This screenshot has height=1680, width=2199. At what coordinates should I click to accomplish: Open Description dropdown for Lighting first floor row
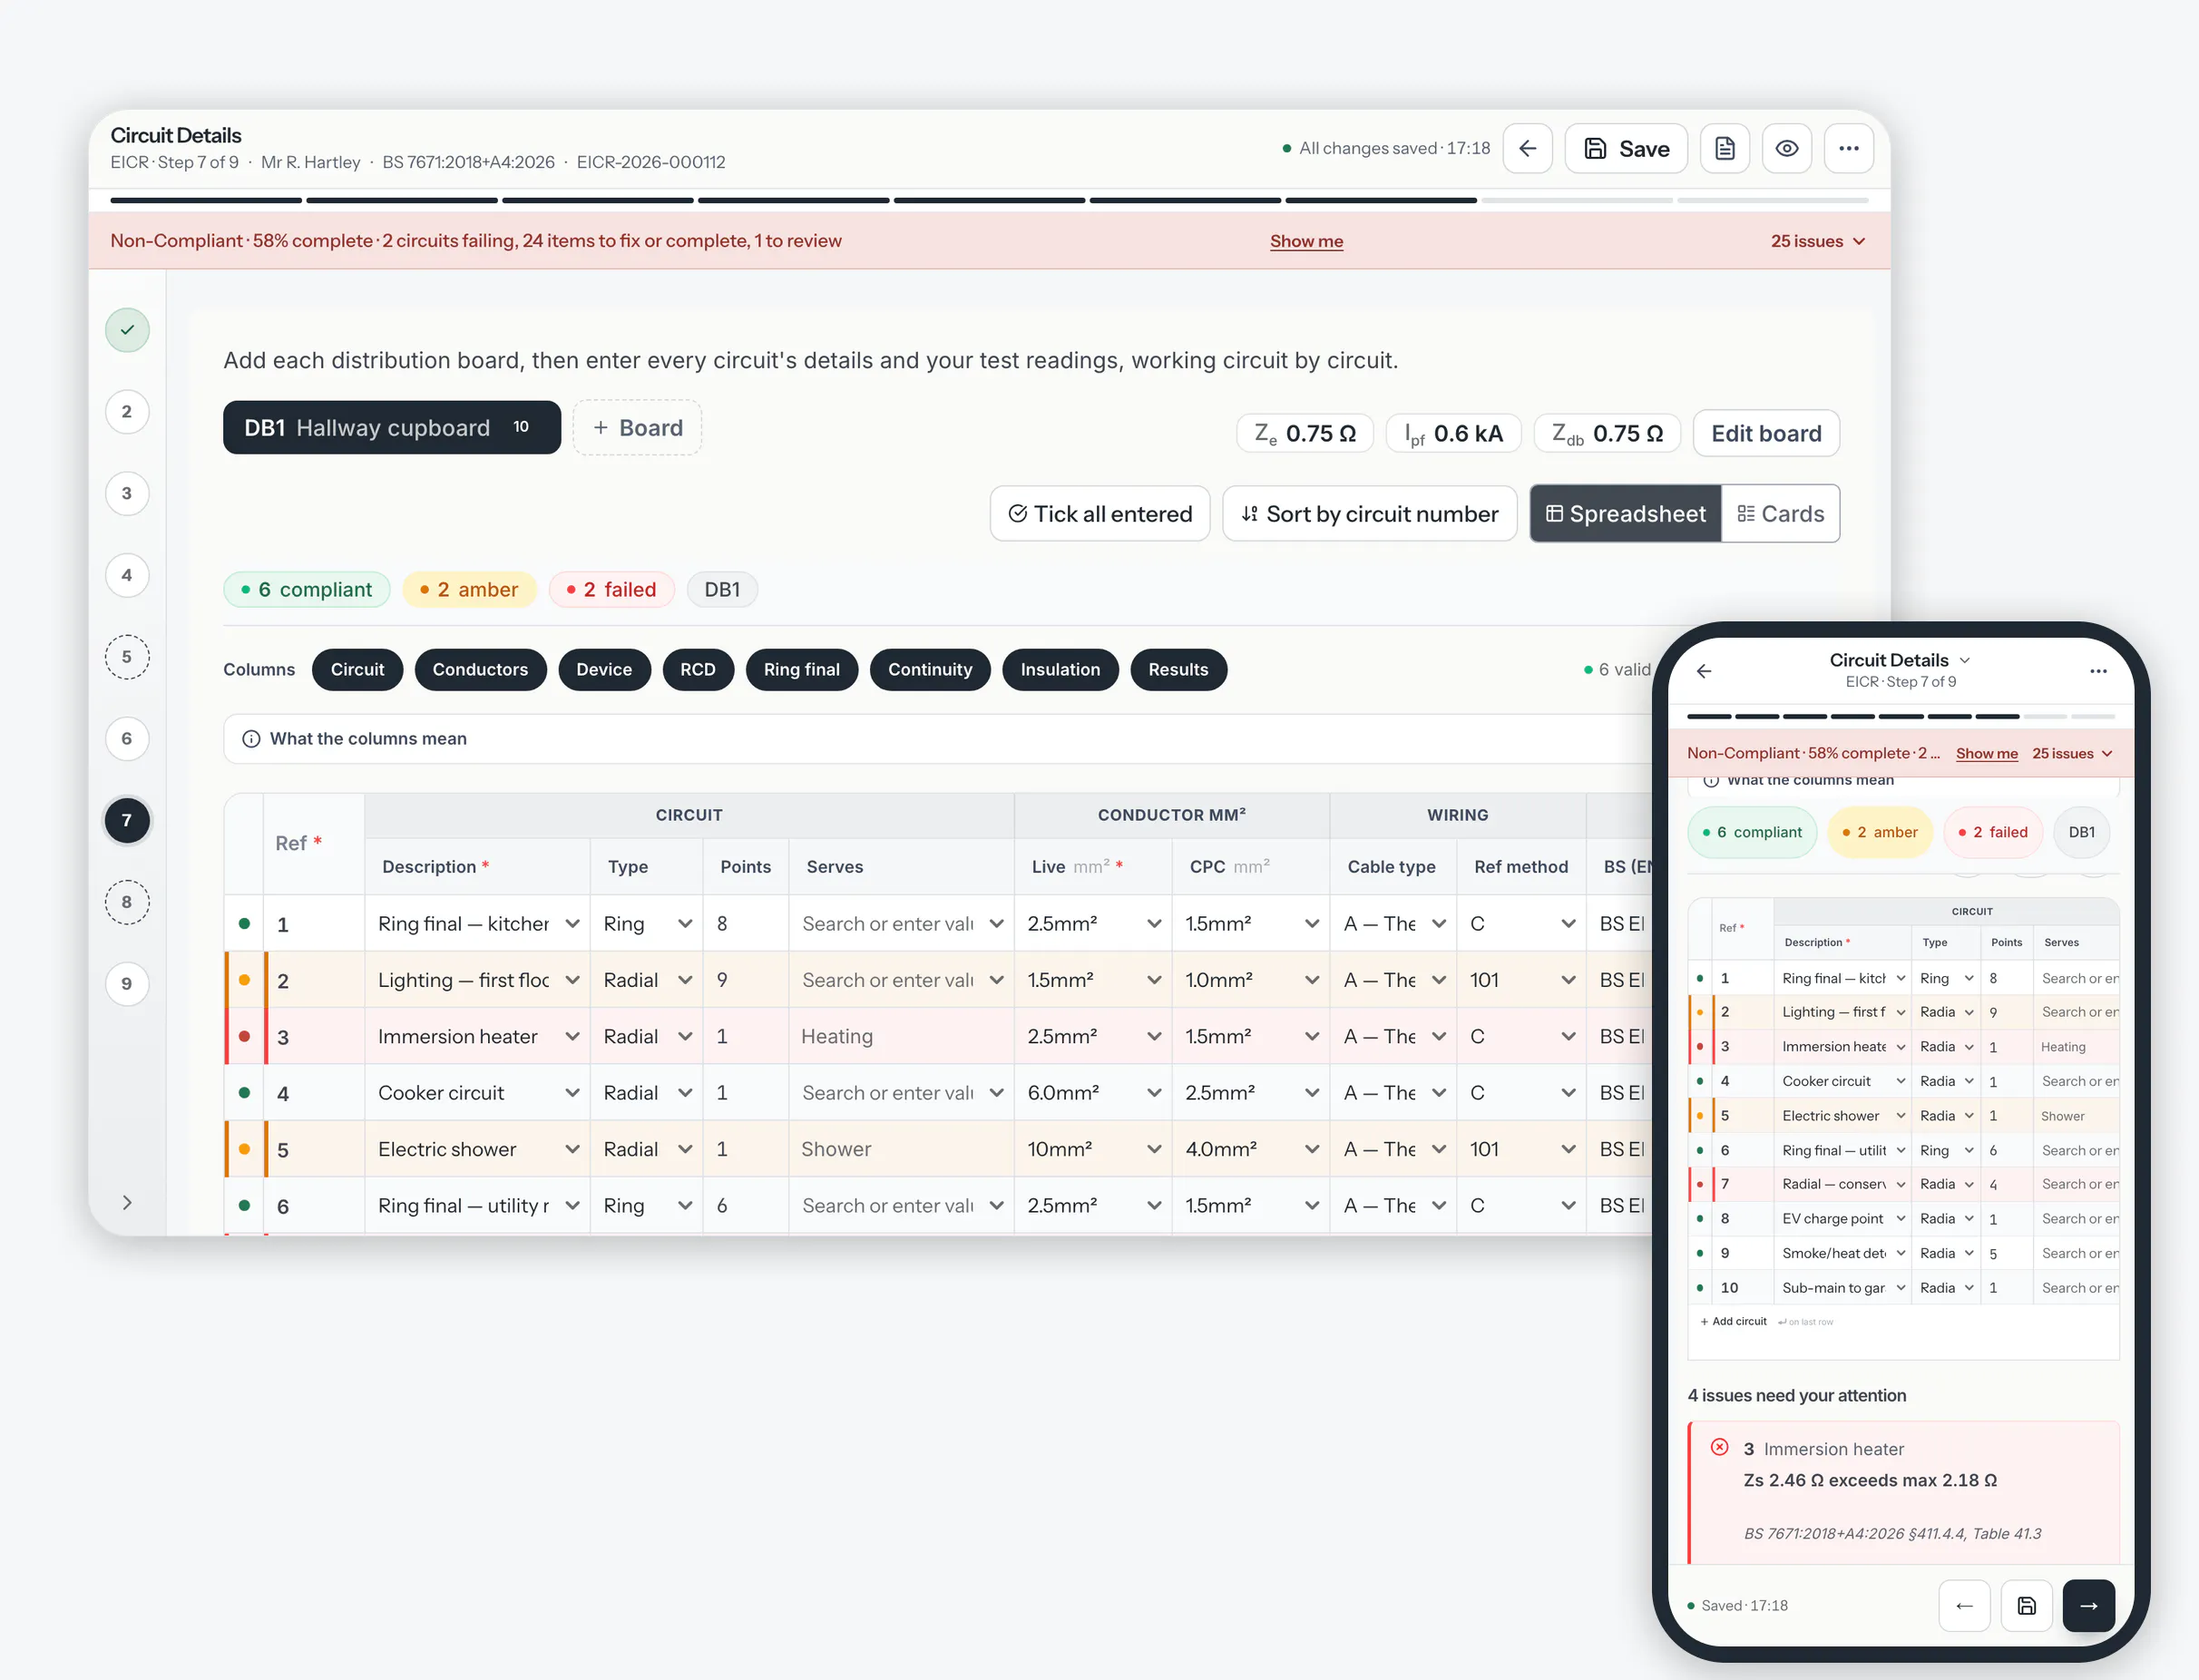point(478,980)
